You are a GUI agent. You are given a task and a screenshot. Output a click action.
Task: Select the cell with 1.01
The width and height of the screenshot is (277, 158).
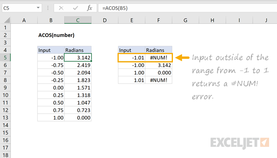pos(132,80)
